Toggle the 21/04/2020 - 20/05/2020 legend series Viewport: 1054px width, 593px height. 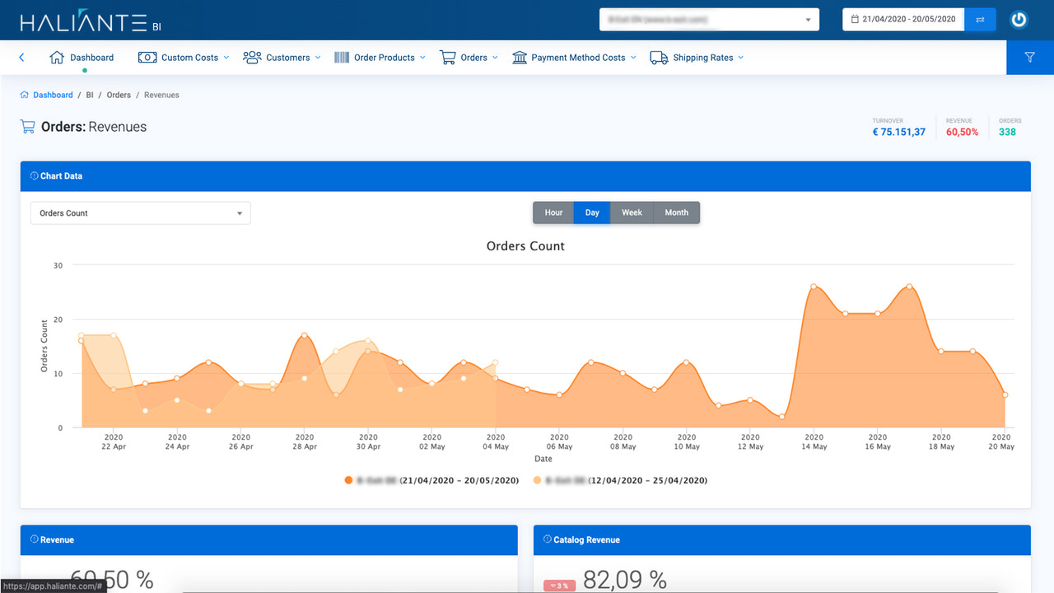pos(431,480)
